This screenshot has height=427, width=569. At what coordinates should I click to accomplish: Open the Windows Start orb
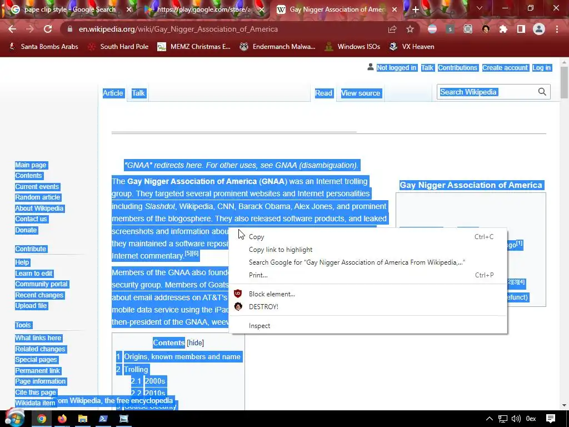pos(14,418)
